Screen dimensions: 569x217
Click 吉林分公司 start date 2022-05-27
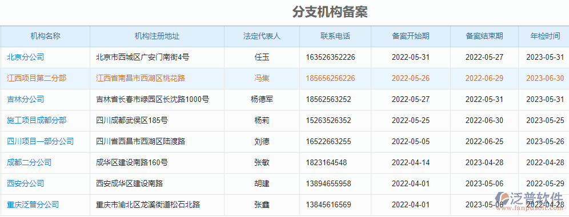pos(411,99)
